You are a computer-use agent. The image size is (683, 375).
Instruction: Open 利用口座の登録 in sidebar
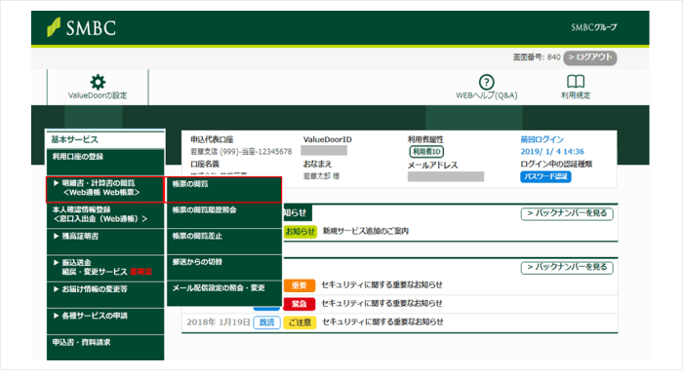point(105,163)
